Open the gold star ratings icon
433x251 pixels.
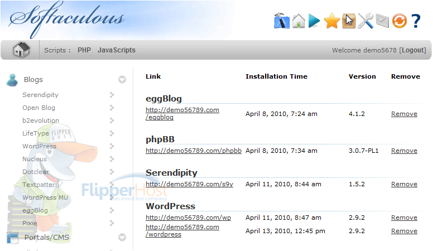click(x=331, y=21)
